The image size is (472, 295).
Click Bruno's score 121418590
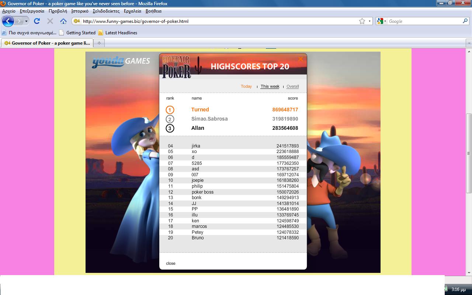[x=288, y=238]
